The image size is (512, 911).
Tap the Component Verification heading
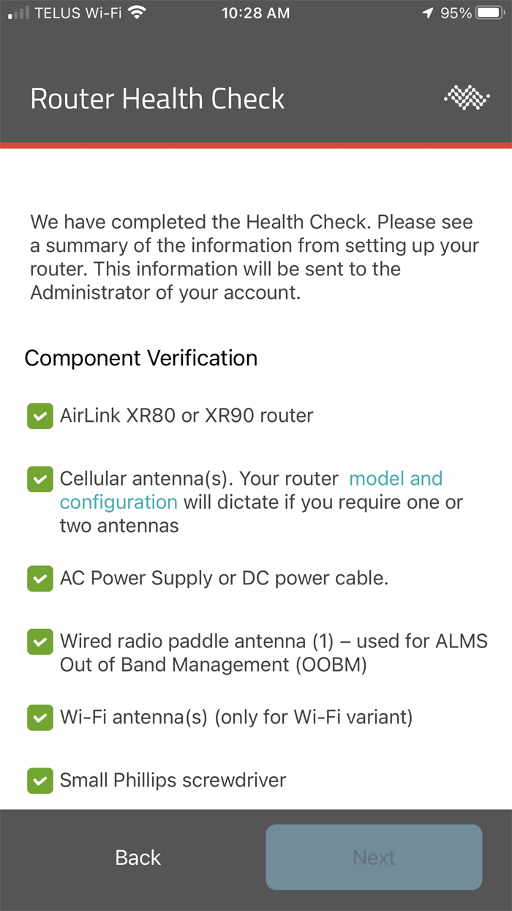[141, 358]
